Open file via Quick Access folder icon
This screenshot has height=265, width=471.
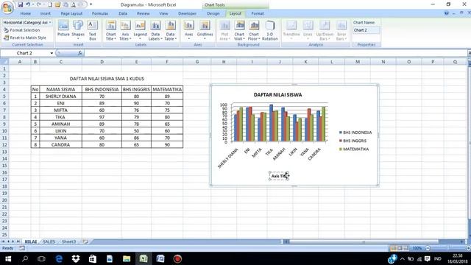click(x=57, y=5)
